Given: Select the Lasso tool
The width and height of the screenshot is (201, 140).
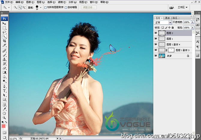Looking at the screenshot, I should coord(4,32).
